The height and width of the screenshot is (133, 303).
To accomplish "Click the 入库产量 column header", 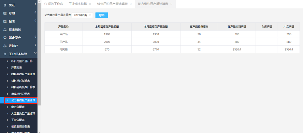I will [x=267, y=27].
